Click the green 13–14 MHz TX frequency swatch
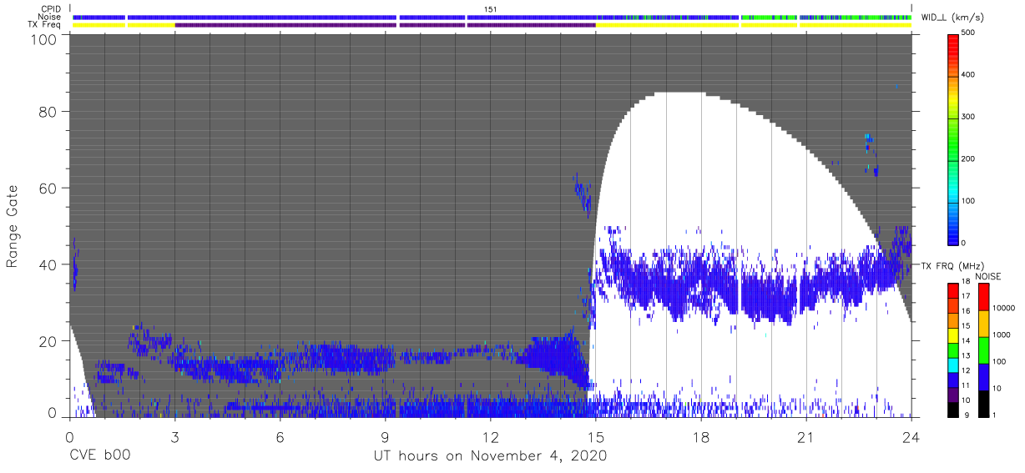Viewport: 1025px width, 473px height. pyautogui.click(x=953, y=350)
